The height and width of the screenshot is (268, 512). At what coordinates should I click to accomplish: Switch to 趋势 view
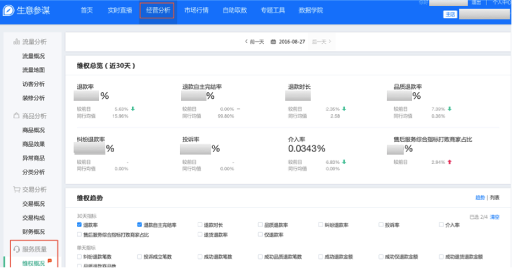point(480,198)
